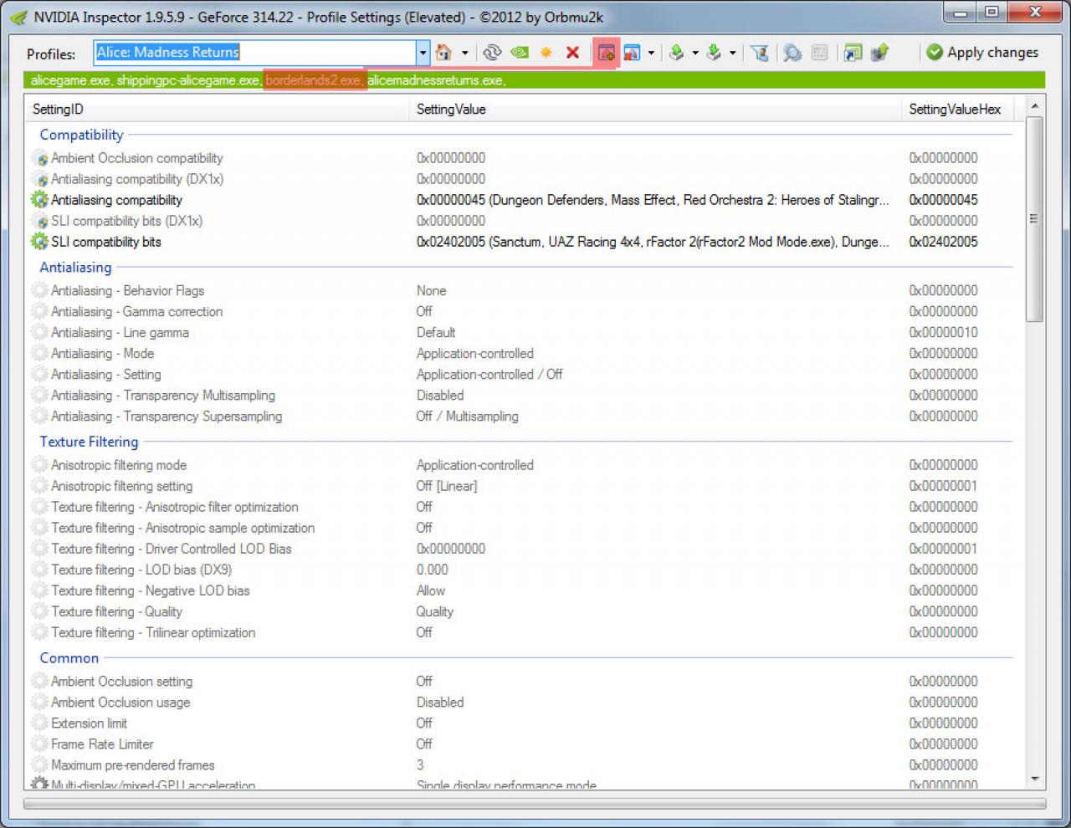Viewport: 1071px width, 828px height.
Task: Import profiles with the green down-arrow icon
Action: pyautogui.click(x=714, y=53)
